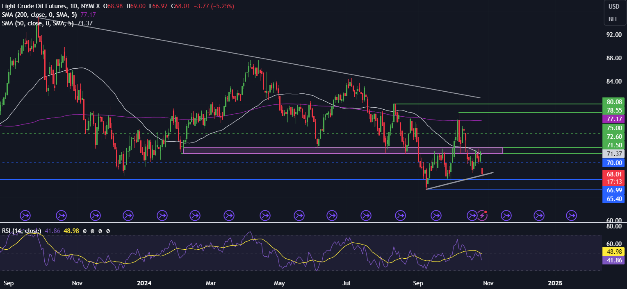The image size is (627, 289).
Task: Select the RSI (14, close) indicator legend
Action: click(22, 231)
